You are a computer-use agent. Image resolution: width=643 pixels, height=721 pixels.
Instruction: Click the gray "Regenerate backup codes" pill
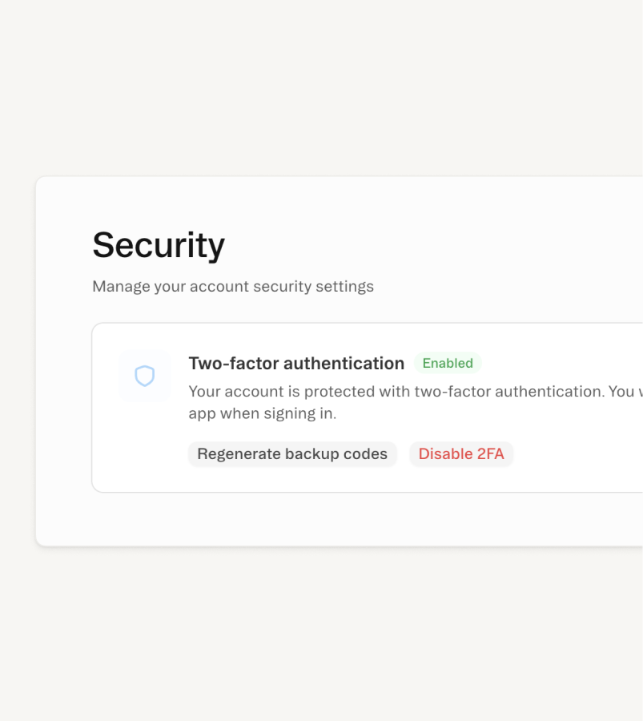[x=292, y=454]
